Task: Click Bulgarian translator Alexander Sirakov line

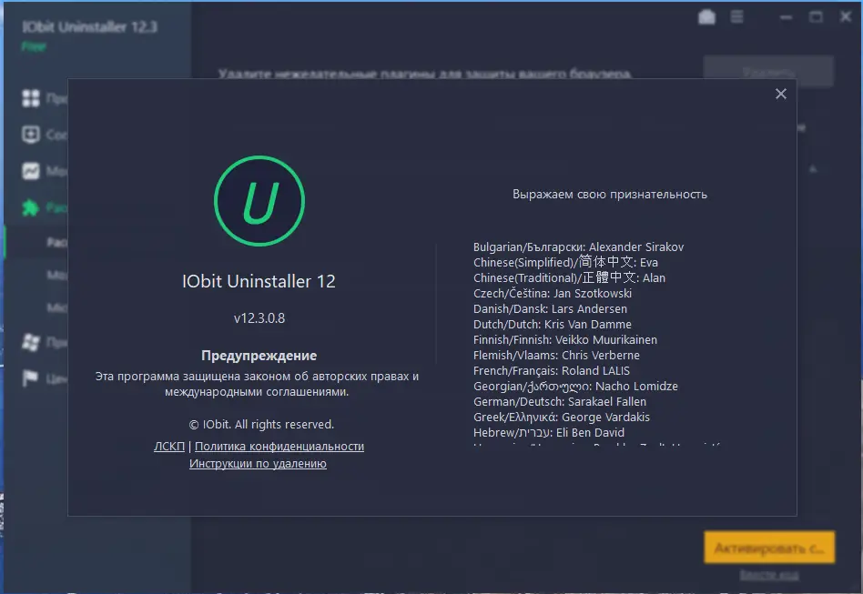Action: click(578, 247)
